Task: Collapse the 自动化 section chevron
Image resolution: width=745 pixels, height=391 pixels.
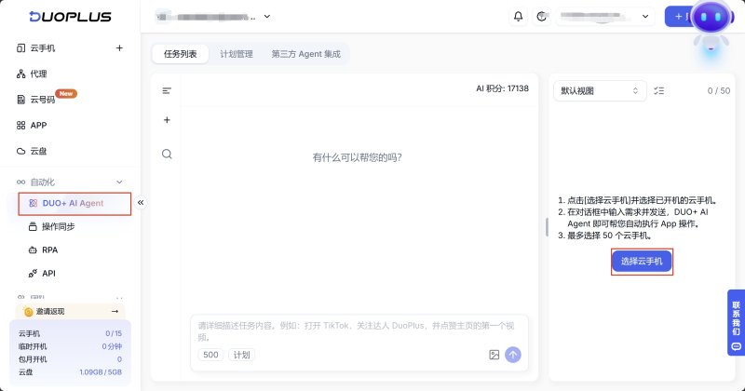Action: click(119, 182)
